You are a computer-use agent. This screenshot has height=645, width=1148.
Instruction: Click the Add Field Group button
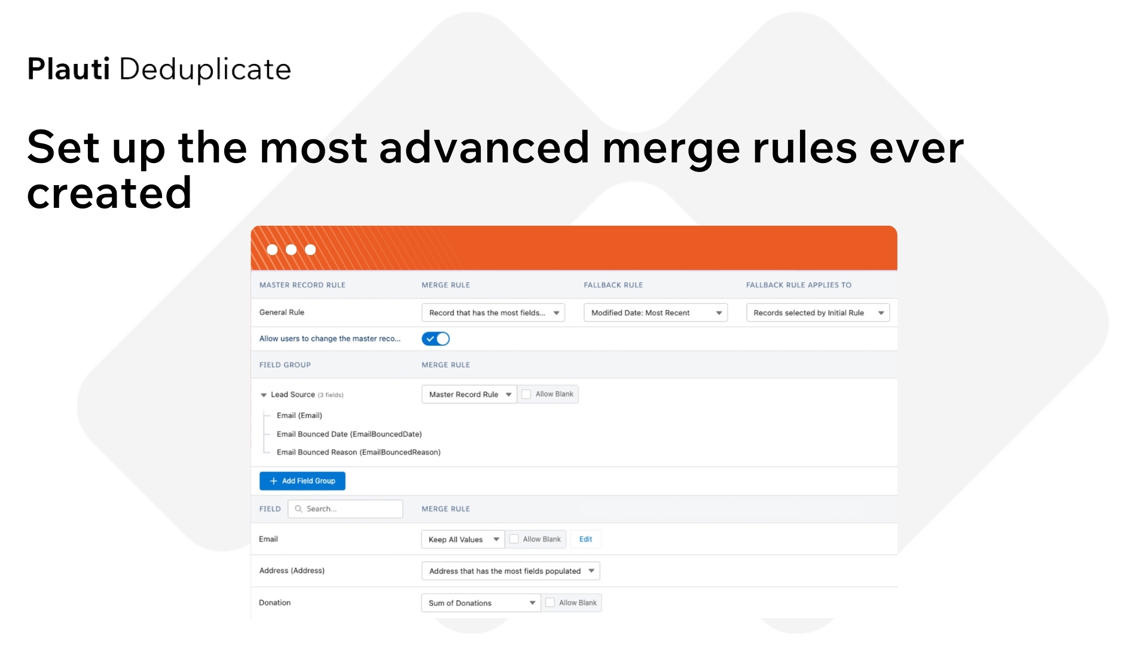(x=302, y=481)
